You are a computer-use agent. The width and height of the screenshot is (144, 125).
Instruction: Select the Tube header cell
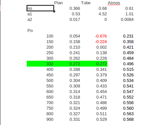pyautogui.click(x=86, y=3)
